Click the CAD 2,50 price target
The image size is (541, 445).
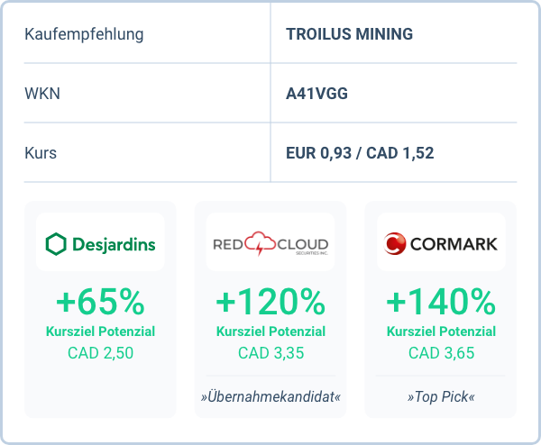click(100, 353)
